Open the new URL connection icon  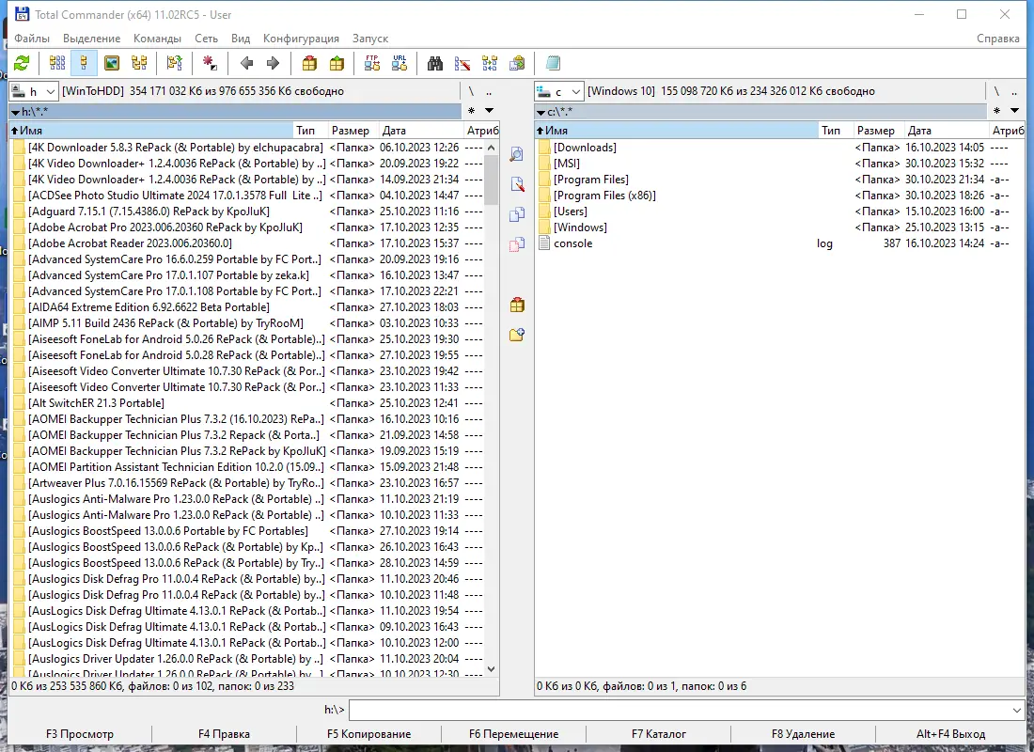point(399,63)
